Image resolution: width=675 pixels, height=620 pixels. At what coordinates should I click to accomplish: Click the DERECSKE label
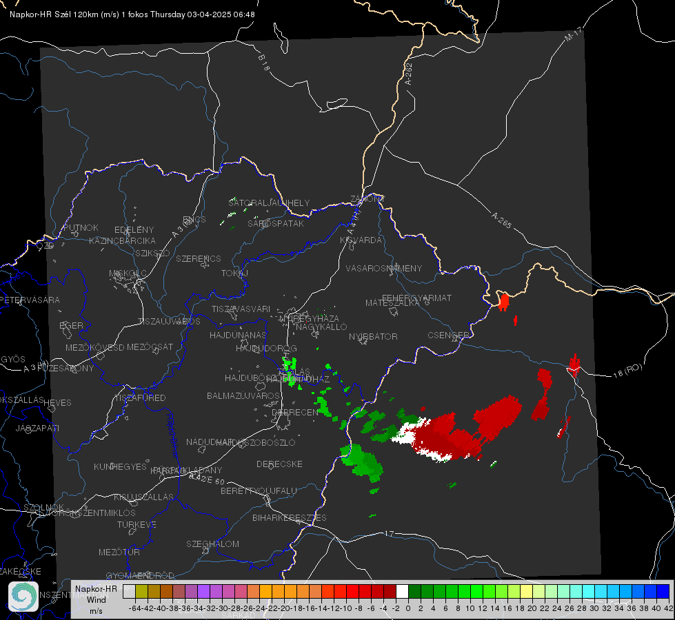(279, 464)
